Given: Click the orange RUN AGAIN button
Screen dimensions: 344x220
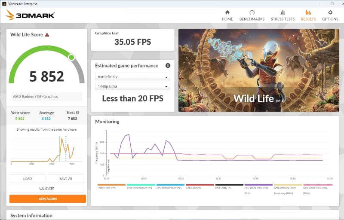Looking at the screenshot, I should tap(48, 199).
